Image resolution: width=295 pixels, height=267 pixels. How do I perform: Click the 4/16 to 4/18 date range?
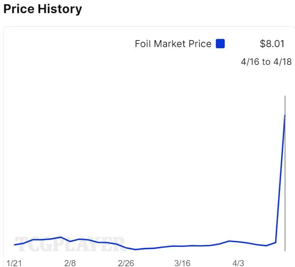tap(266, 62)
